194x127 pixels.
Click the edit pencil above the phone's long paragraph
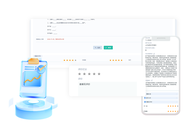click(154, 54)
